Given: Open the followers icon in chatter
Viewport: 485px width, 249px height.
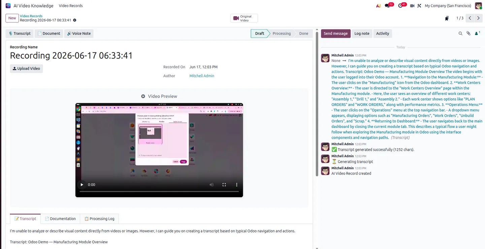Looking at the screenshot, I should click(x=477, y=33).
